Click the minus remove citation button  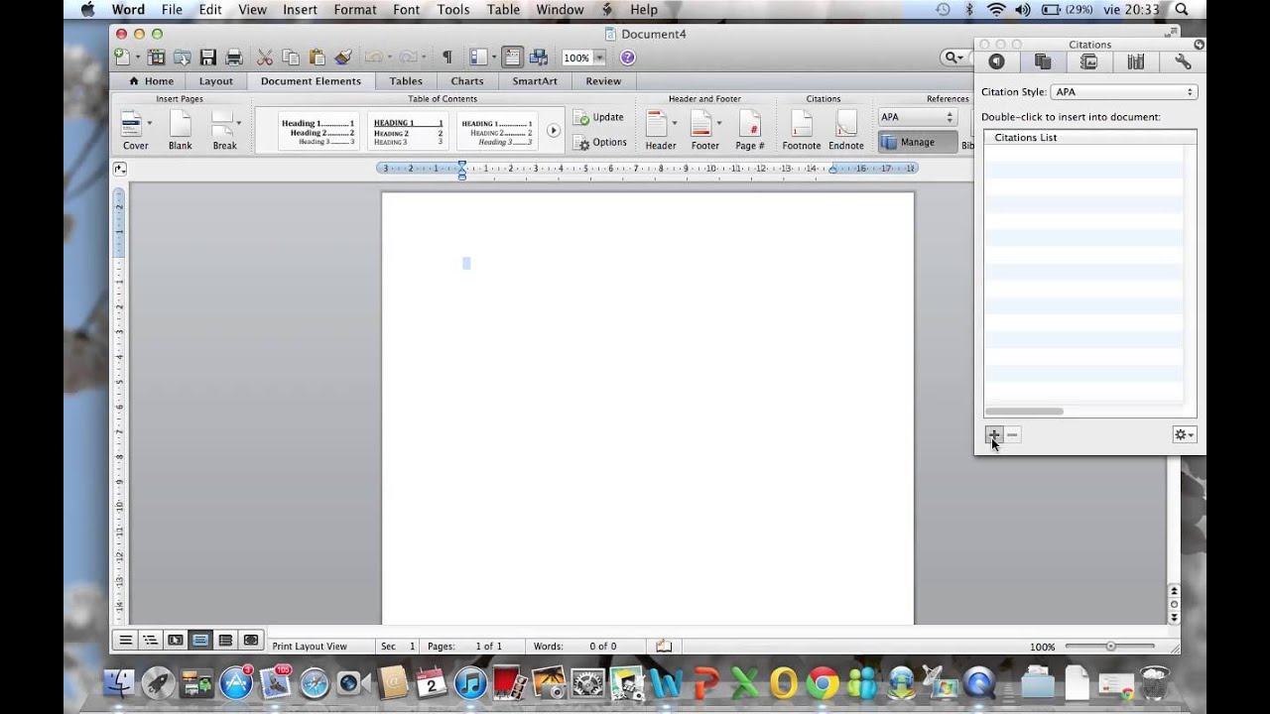click(x=1012, y=435)
